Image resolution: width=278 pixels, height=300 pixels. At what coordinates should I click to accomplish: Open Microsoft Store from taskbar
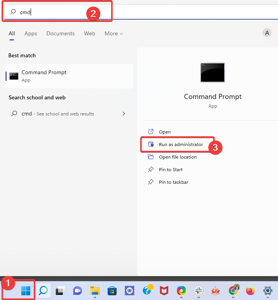(x=112, y=291)
